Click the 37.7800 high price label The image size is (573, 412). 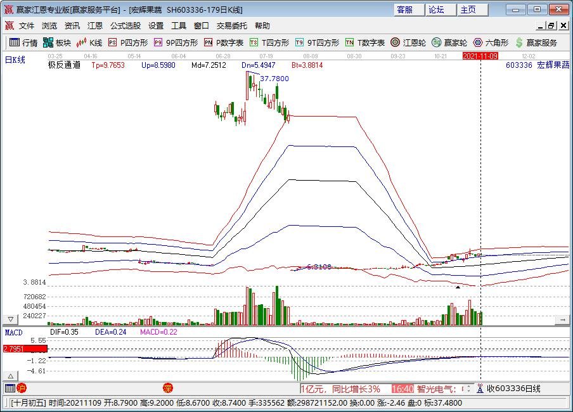[x=274, y=79]
